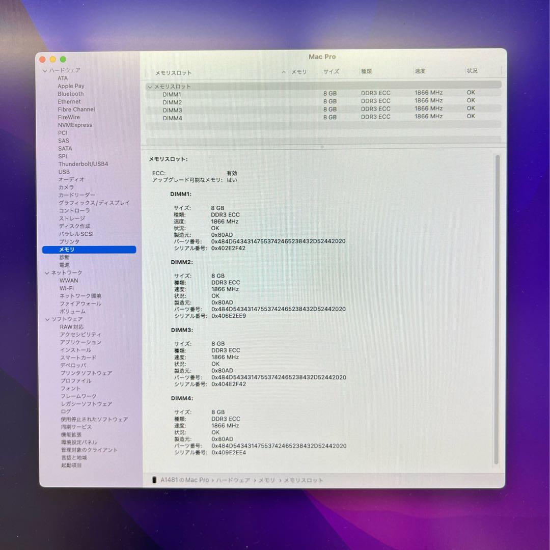The image size is (550, 550).
Task: Navigate to ハードウェア via the breadcrumb
Action: (234, 479)
